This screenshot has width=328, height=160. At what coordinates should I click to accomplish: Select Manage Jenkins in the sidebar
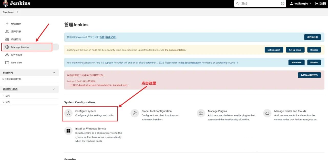pos(20,47)
